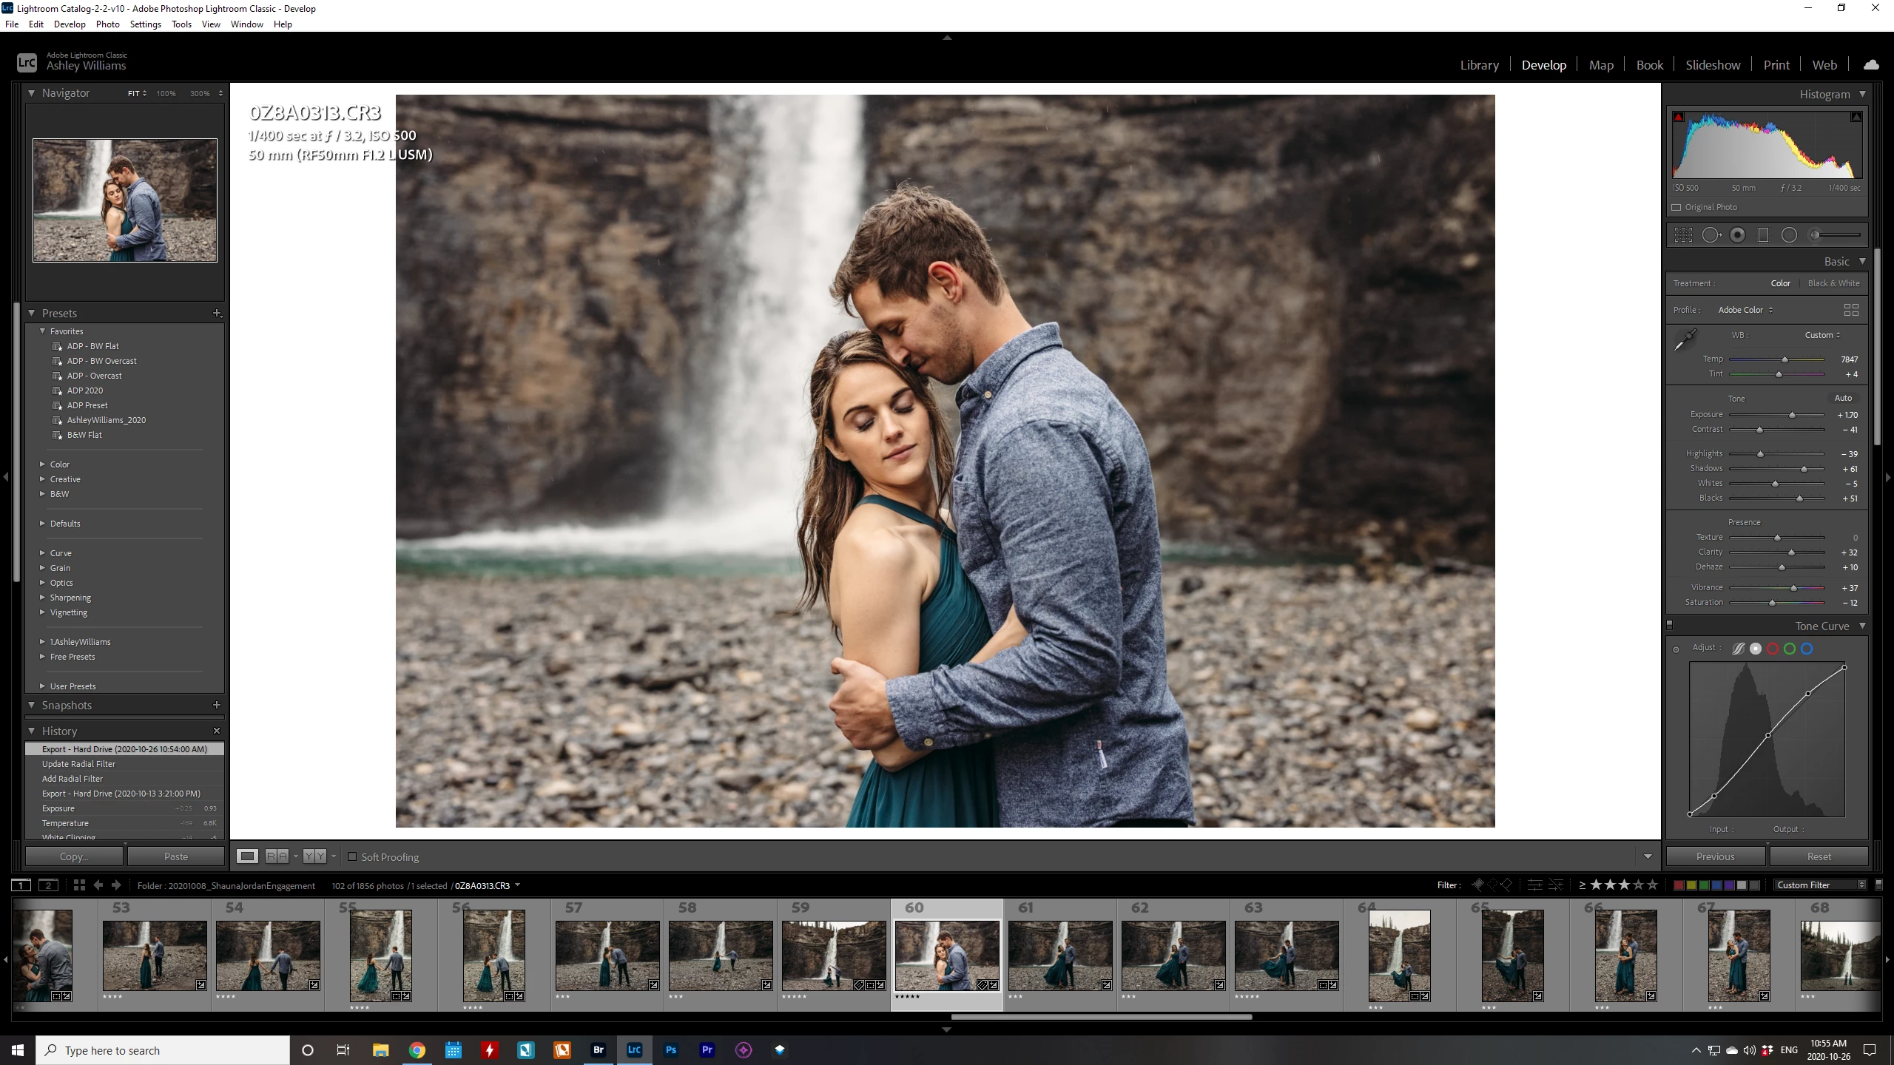Open the Profile Browser grid icon
Image resolution: width=1894 pixels, height=1065 pixels.
coord(1851,310)
